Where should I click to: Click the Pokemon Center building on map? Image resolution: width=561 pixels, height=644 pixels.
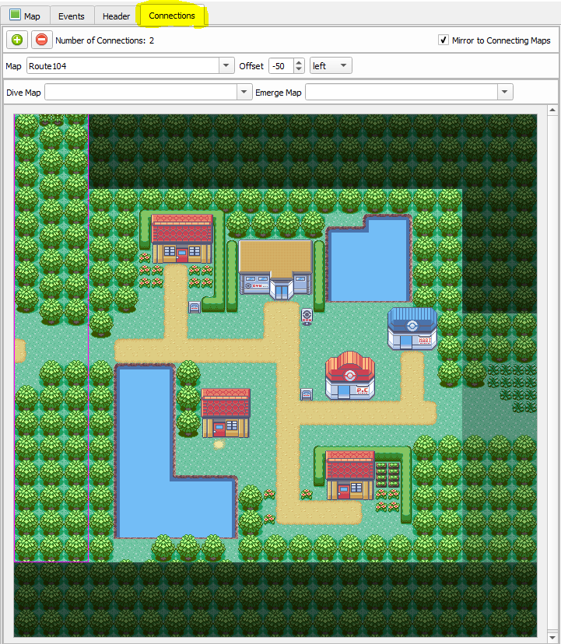pyautogui.click(x=350, y=376)
